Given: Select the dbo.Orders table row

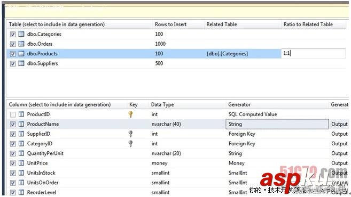Looking at the screenshot, I should [176, 44].
